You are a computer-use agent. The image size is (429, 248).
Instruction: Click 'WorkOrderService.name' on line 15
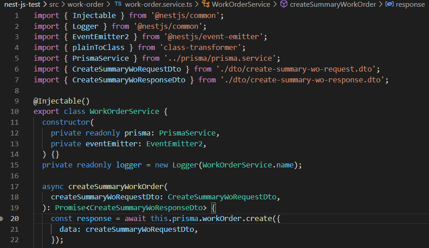click(x=248, y=165)
